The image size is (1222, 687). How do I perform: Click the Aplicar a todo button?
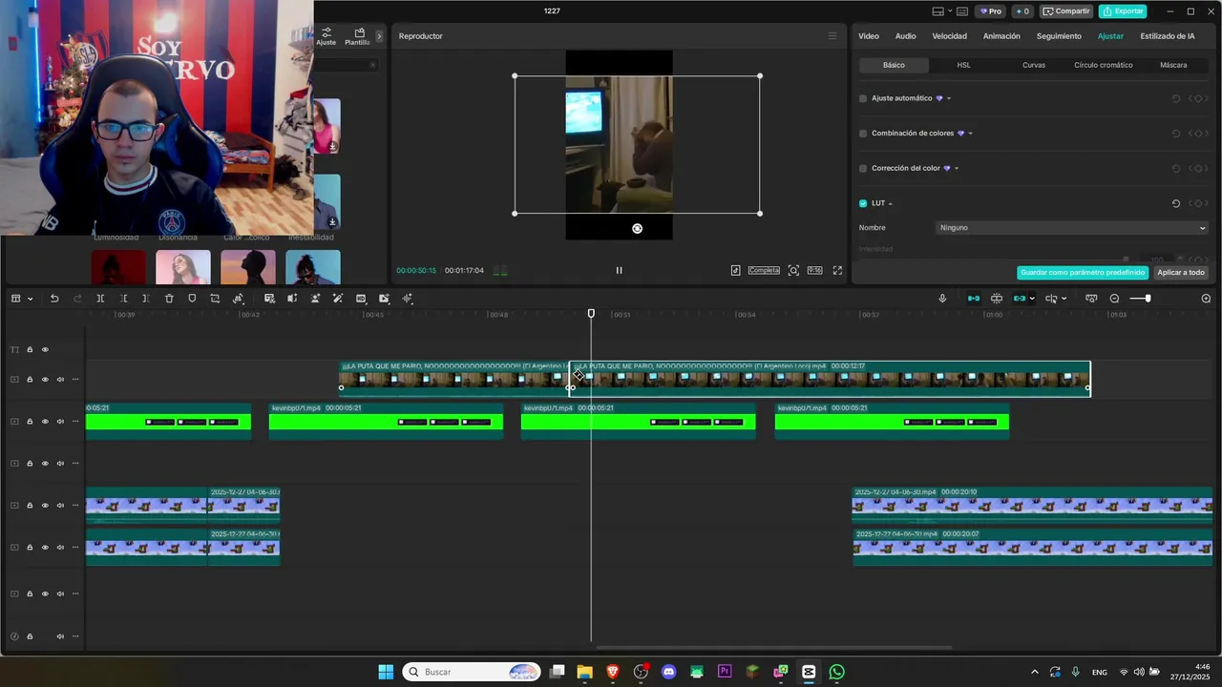pyautogui.click(x=1181, y=272)
